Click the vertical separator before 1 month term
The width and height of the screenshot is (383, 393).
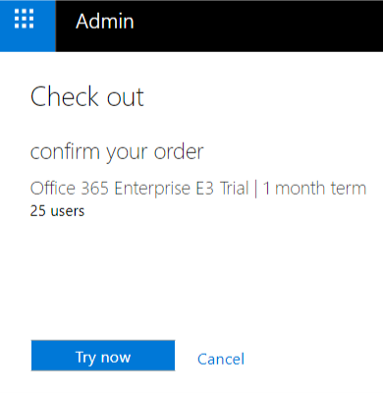pos(256,189)
